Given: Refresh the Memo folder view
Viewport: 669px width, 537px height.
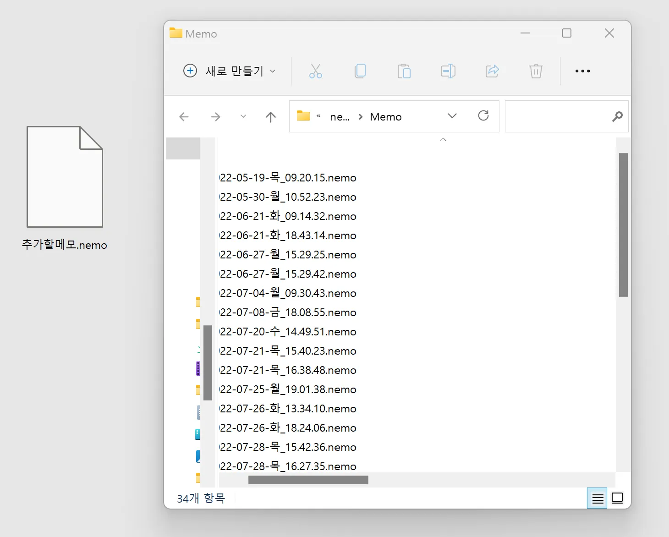Looking at the screenshot, I should pos(483,116).
